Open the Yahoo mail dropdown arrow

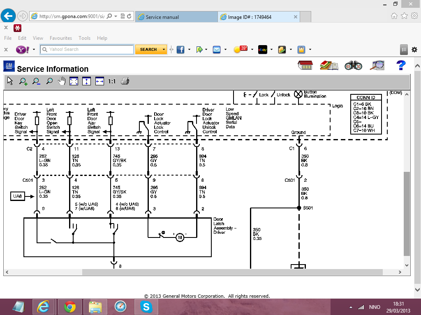225,50
